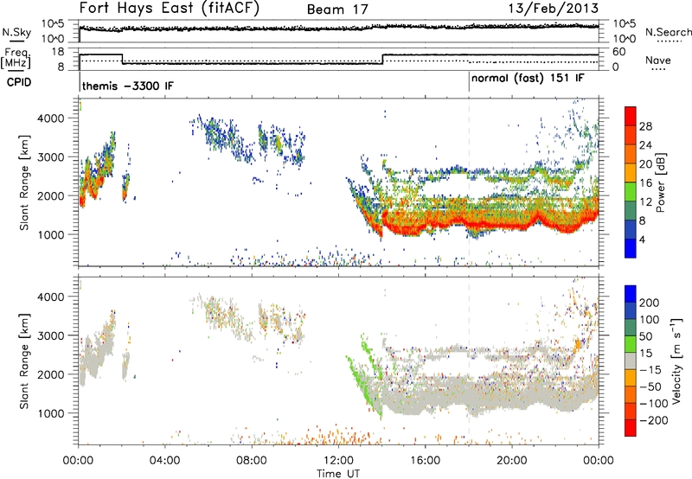Image resolution: width=692 pixels, height=479 pixels.
Task: Click the "2000" tick of the velocity panel
Action: [51, 374]
